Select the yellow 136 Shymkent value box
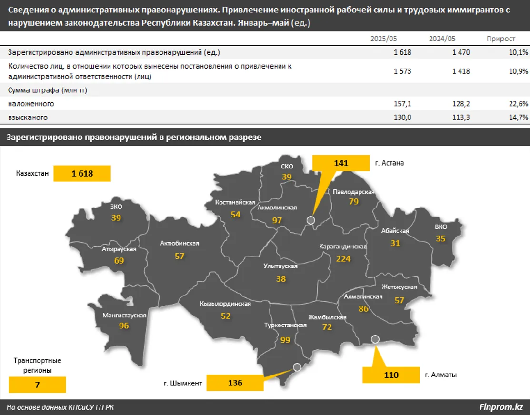Viewport: 530px width, 415px height. (235, 383)
